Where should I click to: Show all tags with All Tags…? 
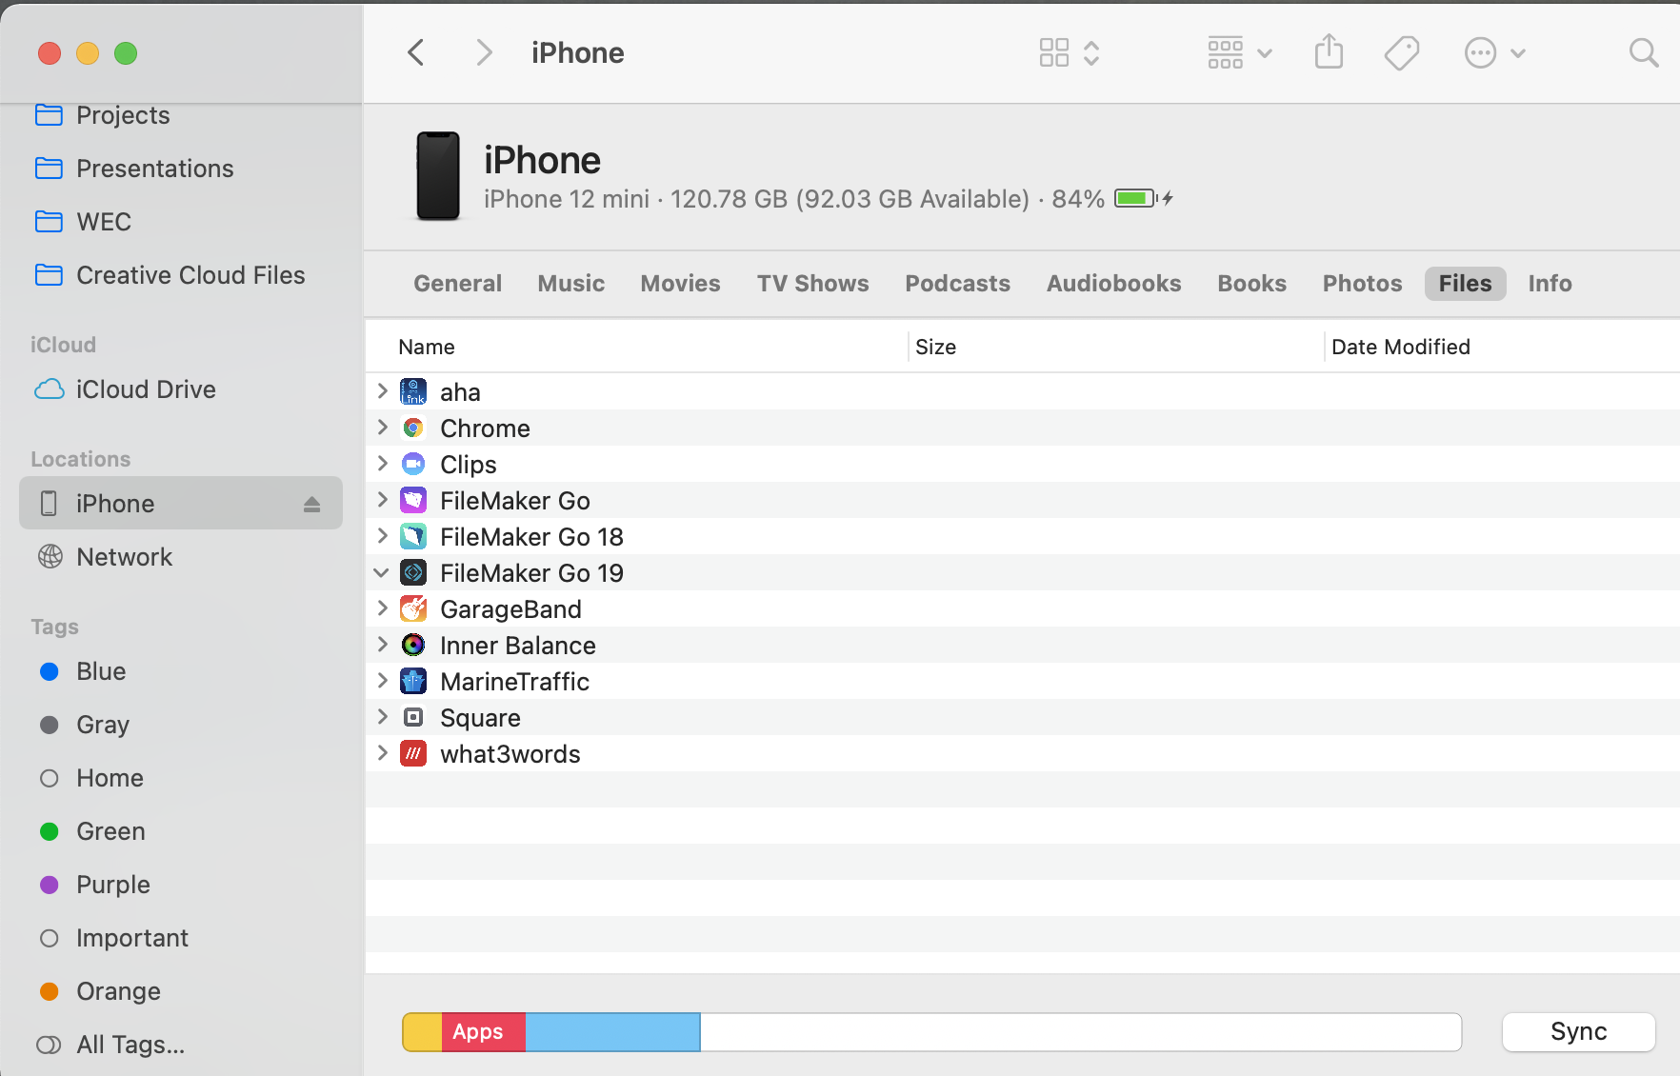click(110, 1045)
